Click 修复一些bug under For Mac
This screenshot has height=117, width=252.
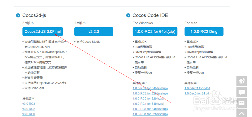pos(195,73)
